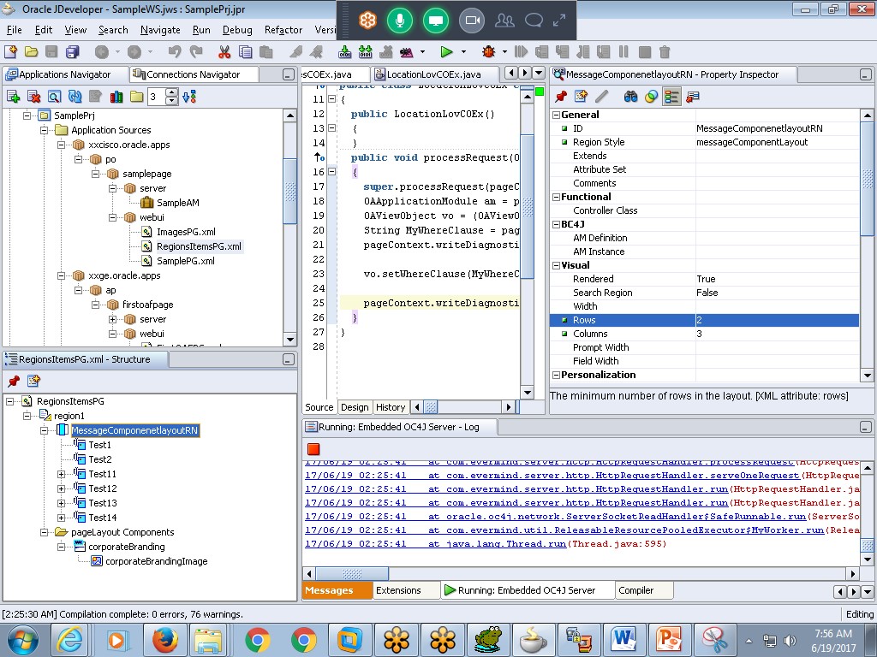Stop the OC4J server with the red square
877x657 pixels.
click(x=313, y=448)
